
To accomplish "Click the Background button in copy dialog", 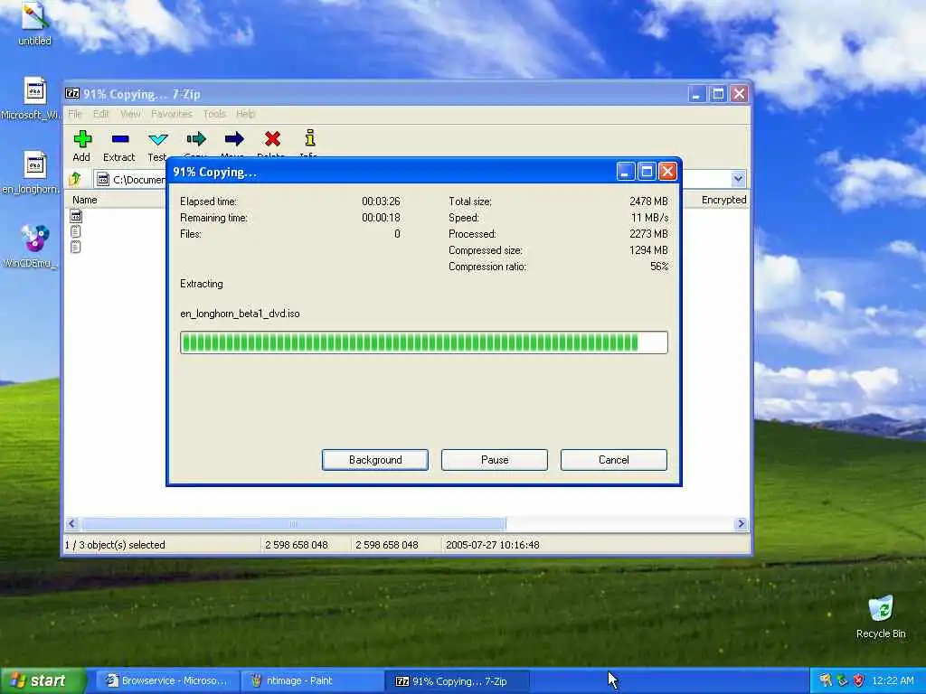I will (x=375, y=460).
